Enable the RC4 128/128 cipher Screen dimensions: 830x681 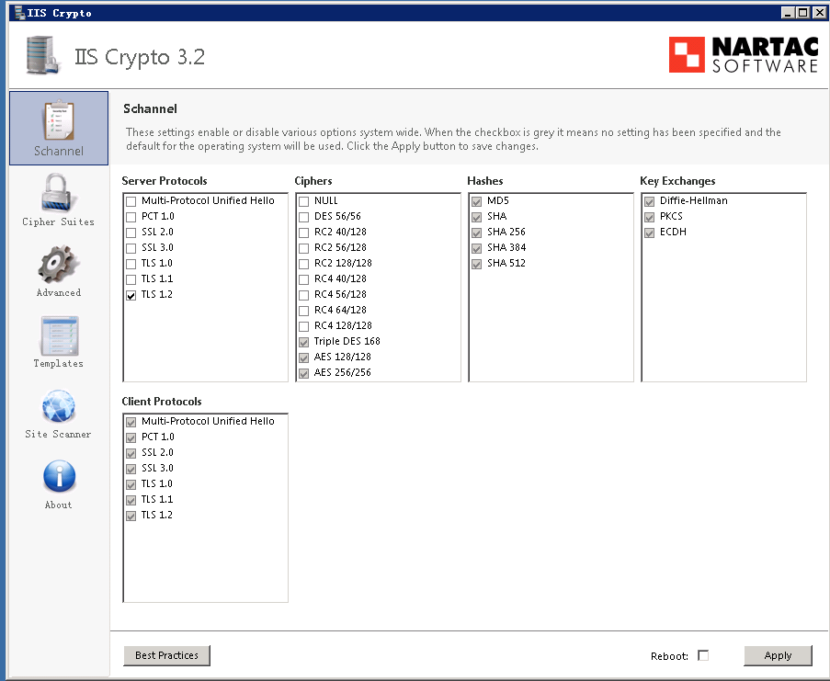click(x=304, y=326)
